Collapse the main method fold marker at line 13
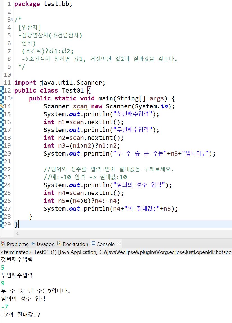Screen dimensions: 232x323 coord(12,98)
